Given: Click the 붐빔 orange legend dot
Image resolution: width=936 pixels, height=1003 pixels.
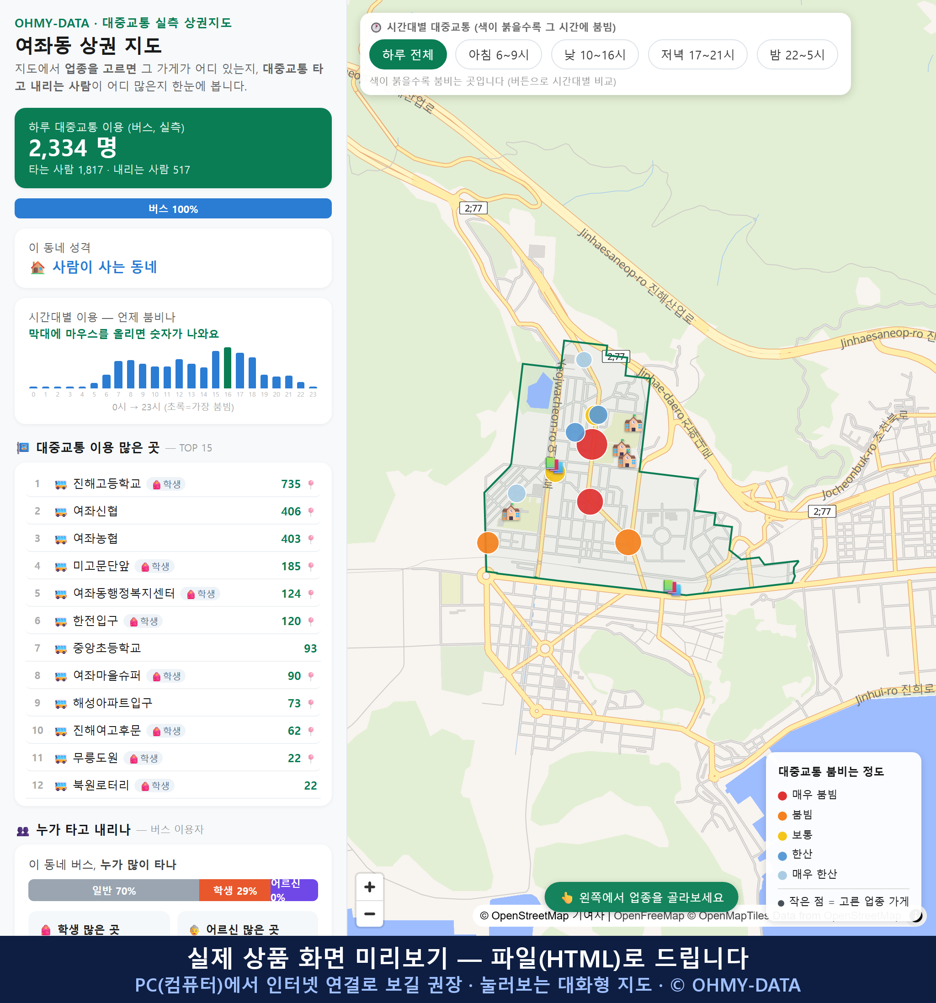Looking at the screenshot, I should 782,816.
